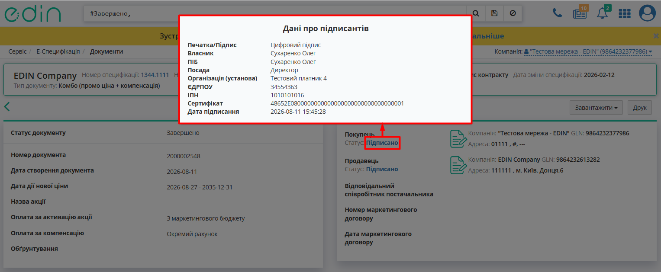Click the Завершено document status value
661x272 pixels.
click(183, 133)
